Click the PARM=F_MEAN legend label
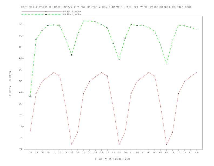Screen dimensions: 214x166 pyautogui.click(x=72, y=14)
